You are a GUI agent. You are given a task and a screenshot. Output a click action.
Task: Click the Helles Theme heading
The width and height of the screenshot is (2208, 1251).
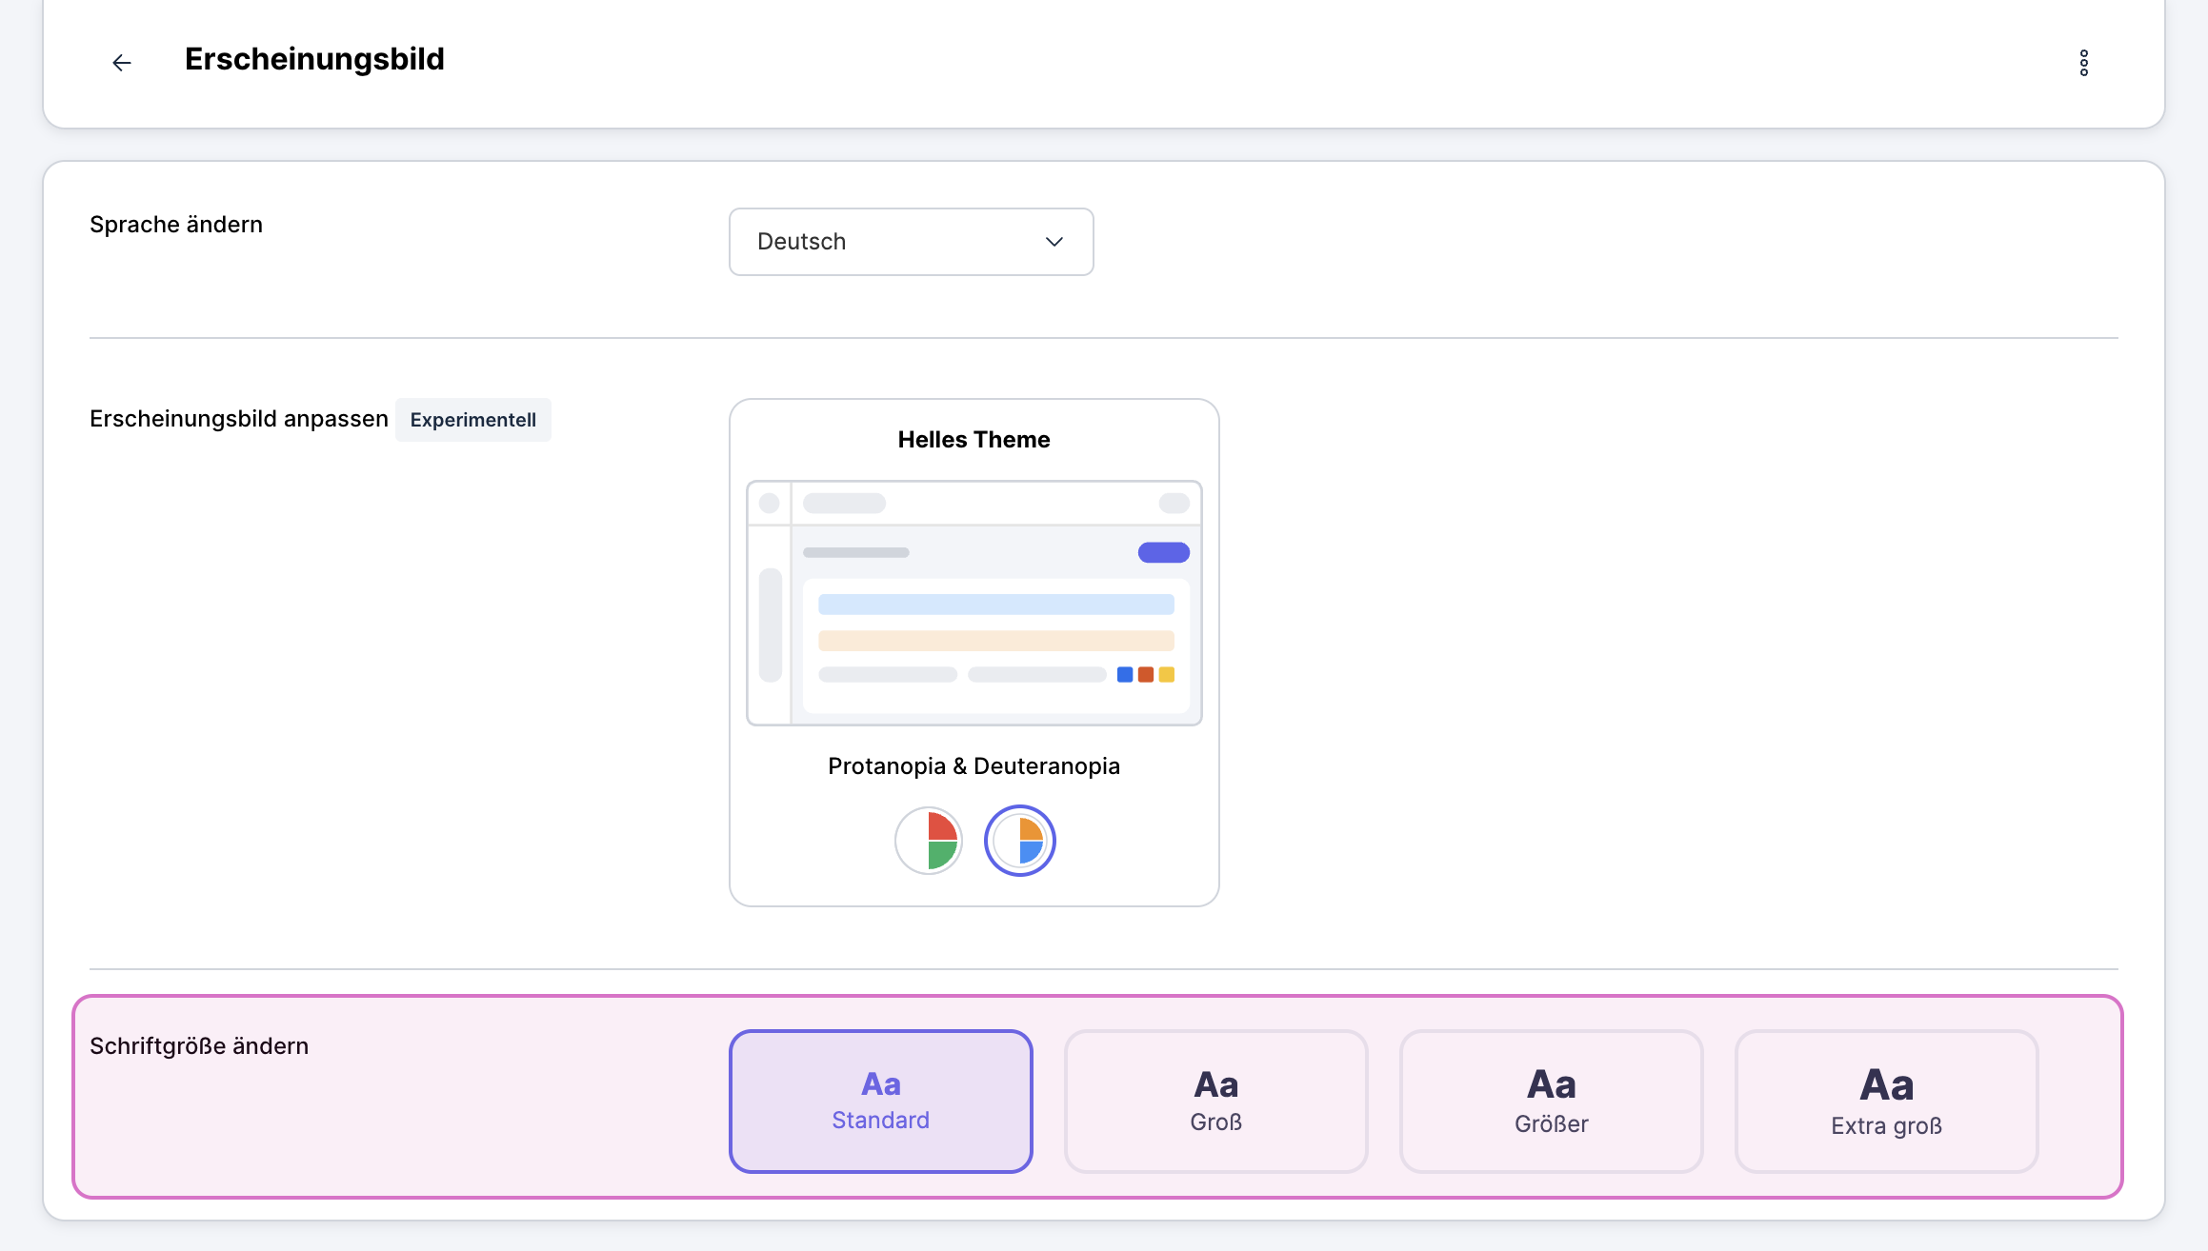coord(974,440)
